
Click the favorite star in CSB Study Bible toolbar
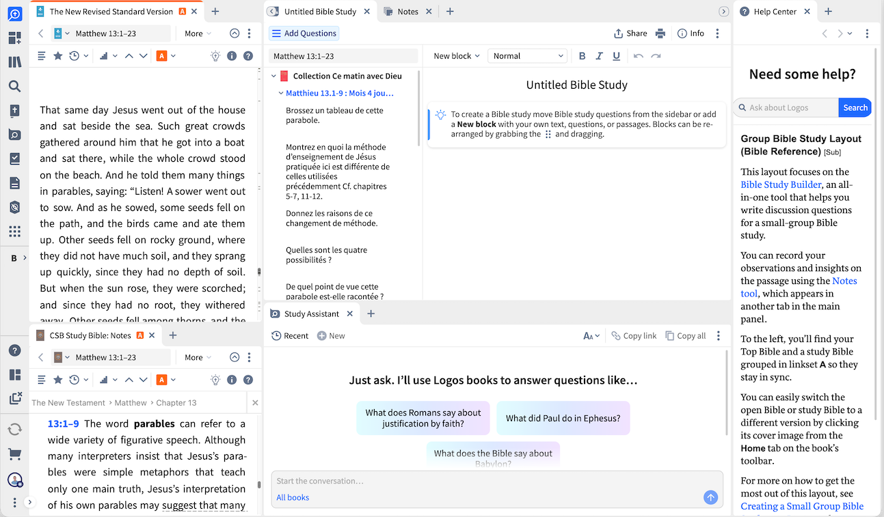(x=58, y=380)
